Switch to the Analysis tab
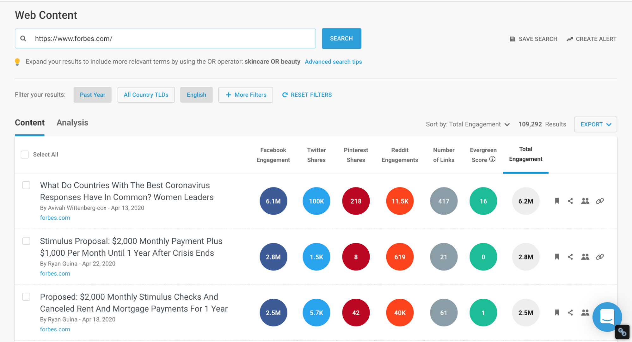 point(72,123)
